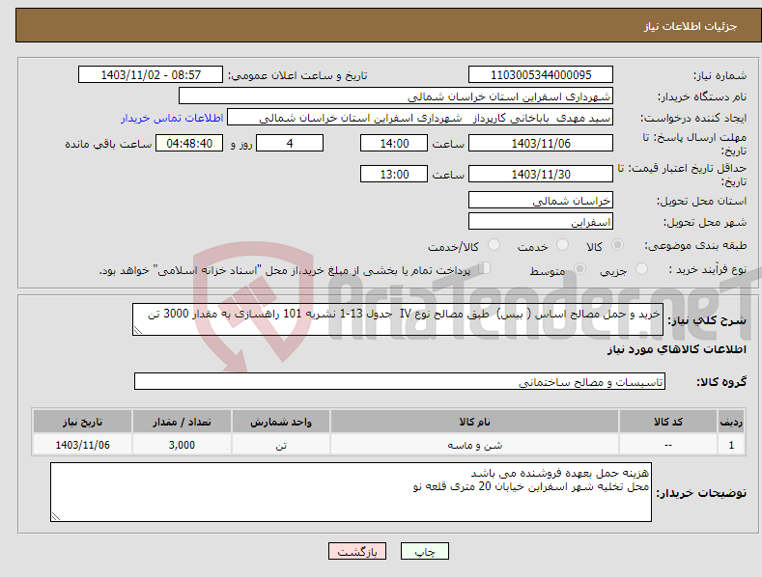
Task: Select the خدمت radio button
Action: 562,245
